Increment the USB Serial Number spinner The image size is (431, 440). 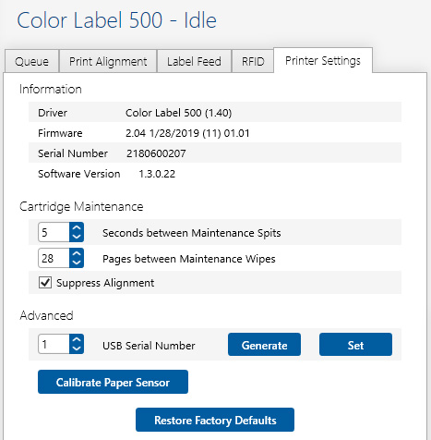click(77, 339)
